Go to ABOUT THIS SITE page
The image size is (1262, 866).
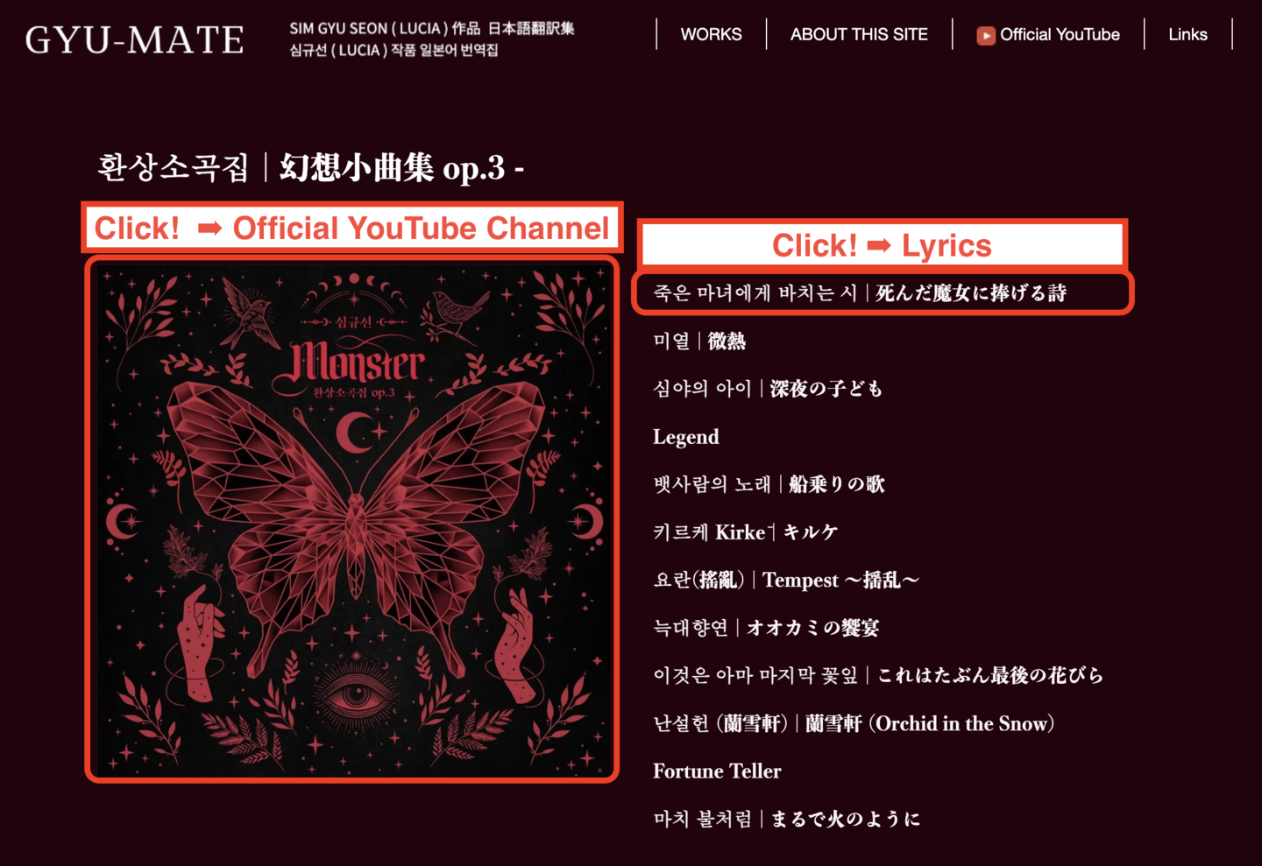[x=859, y=35]
